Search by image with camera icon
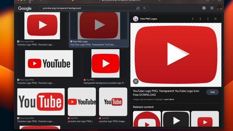This screenshot has height=131, width=233. tap(138, 8)
